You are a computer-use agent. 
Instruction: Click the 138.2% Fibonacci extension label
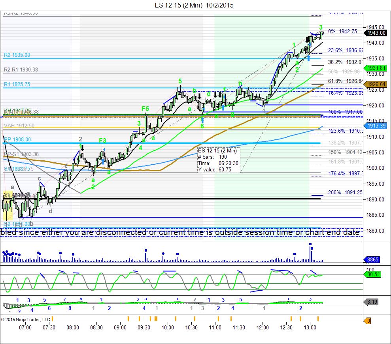(346, 143)
